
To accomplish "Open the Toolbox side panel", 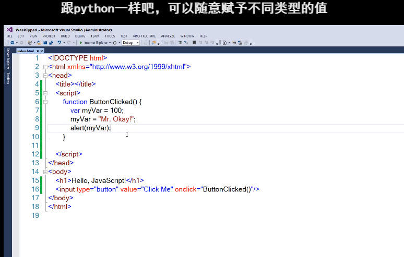I will (8, 78).
